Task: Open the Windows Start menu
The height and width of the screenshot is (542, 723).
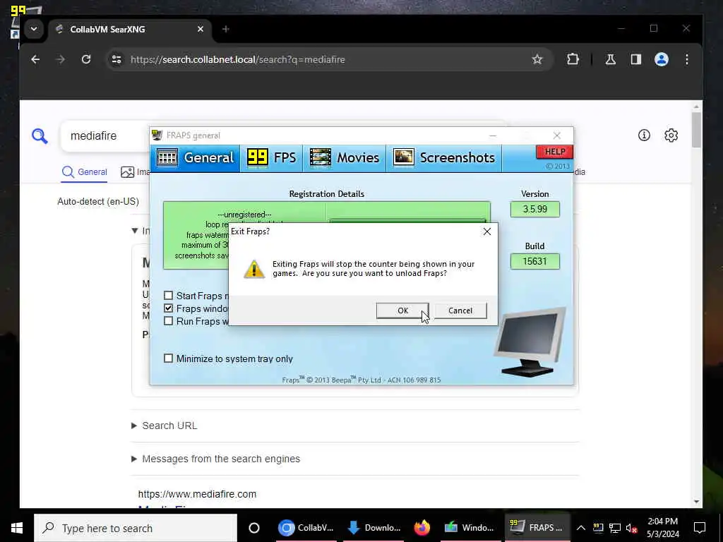Action: pyautogui.click(x=17, y=528)
